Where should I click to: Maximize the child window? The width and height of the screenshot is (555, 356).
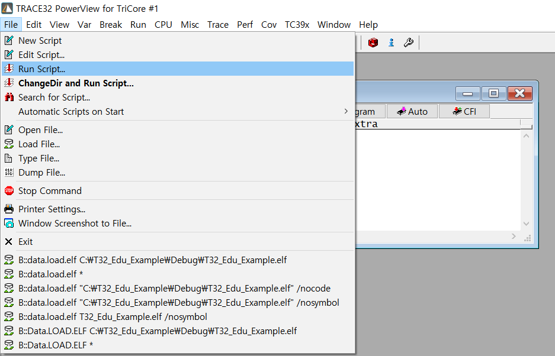493,93
